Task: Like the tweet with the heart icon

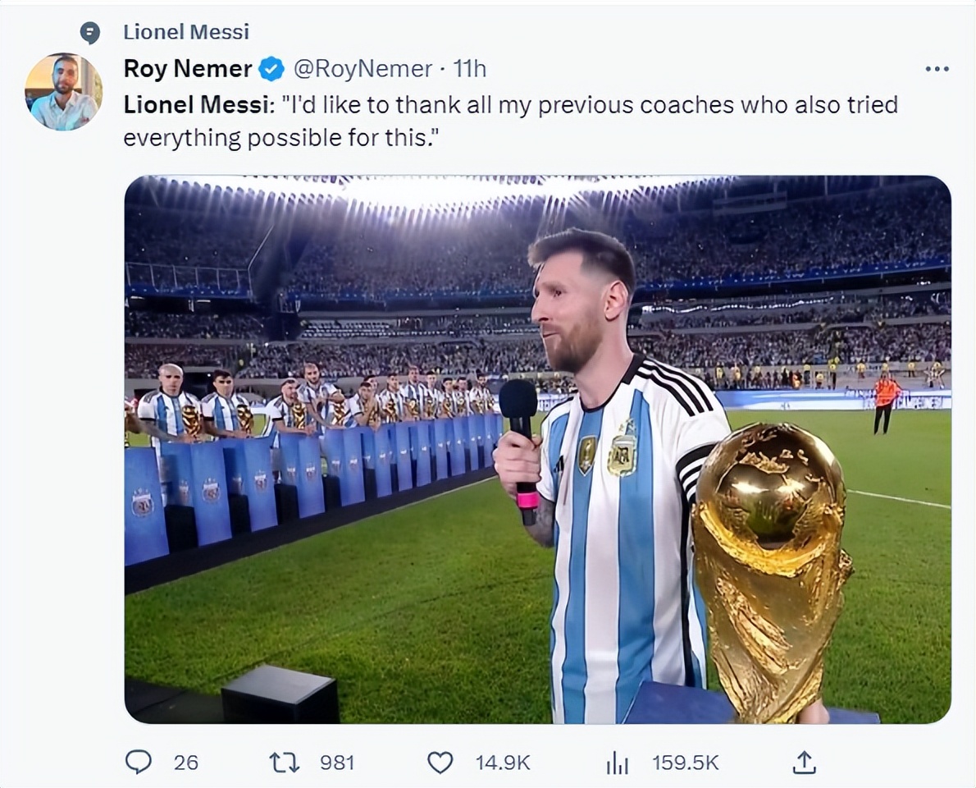Action: pos(440,763)
